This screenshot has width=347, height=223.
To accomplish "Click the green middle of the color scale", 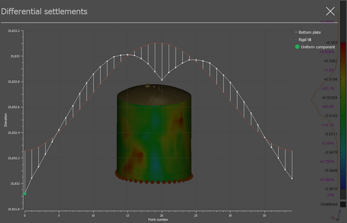I will (343, 111).
